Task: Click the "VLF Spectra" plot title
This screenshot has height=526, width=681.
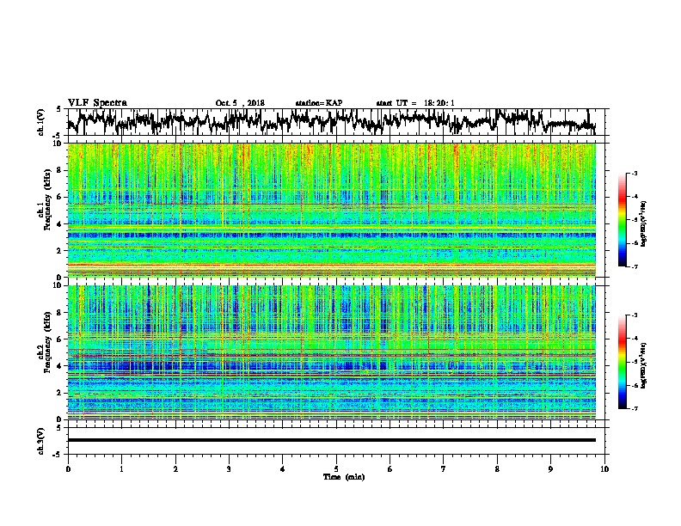Action: click(97, 103)
